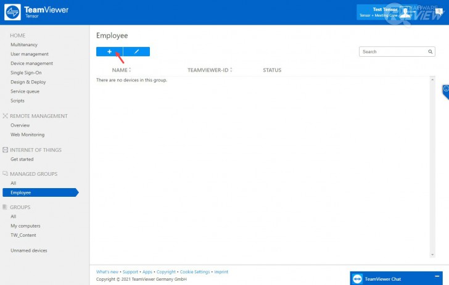The width and height of the screenshot is (449, 285).
Task: Select the INTERNET OF THINGS heading
Action: coord(36,150)
